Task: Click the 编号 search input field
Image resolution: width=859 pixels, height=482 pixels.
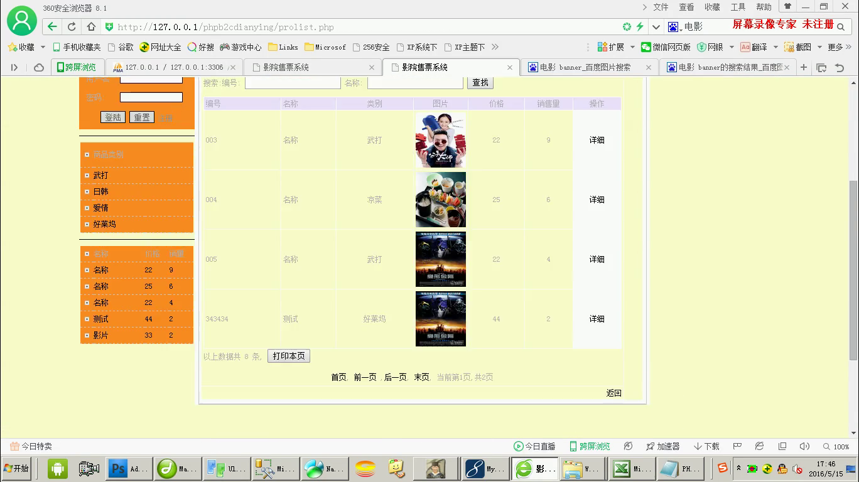Action: point(292,83)
